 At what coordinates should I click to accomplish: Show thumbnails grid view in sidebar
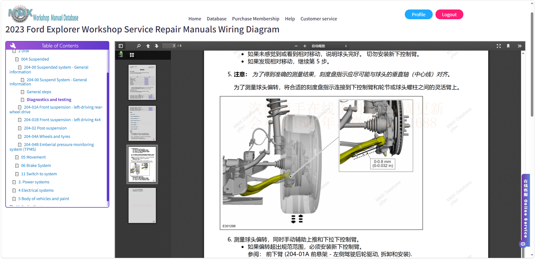[132, 55]
